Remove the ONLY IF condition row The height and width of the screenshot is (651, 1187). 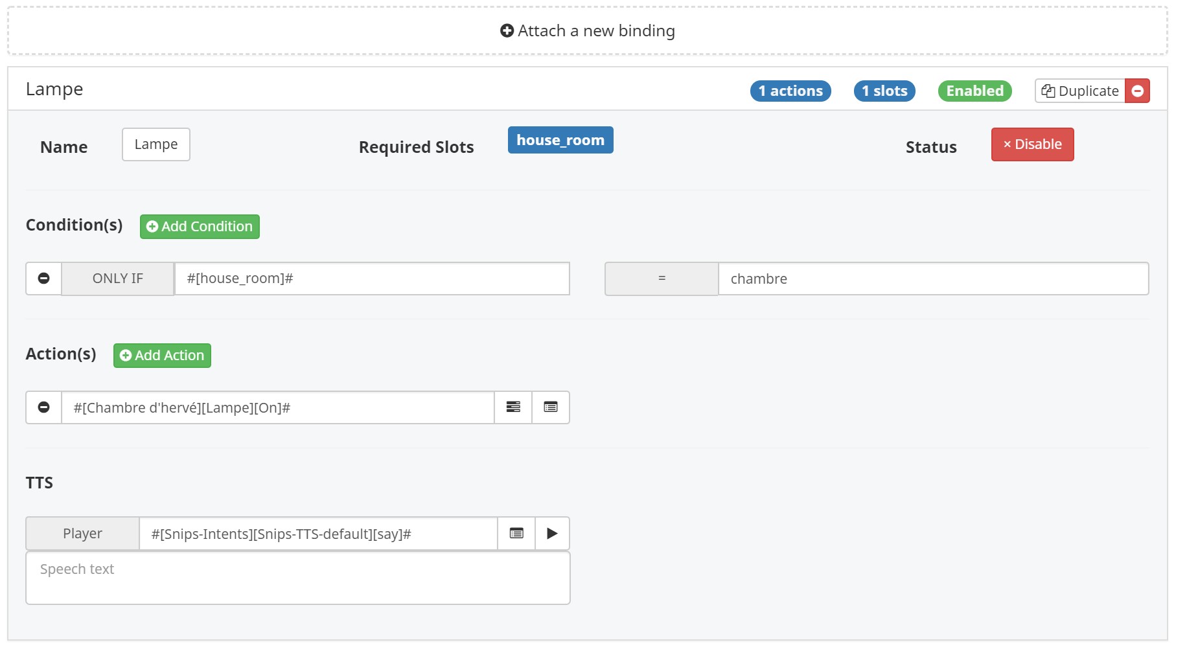click(x=44, y=279)
